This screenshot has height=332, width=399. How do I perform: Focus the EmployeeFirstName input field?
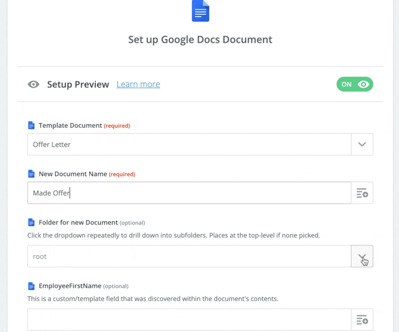tap(189, 320)
